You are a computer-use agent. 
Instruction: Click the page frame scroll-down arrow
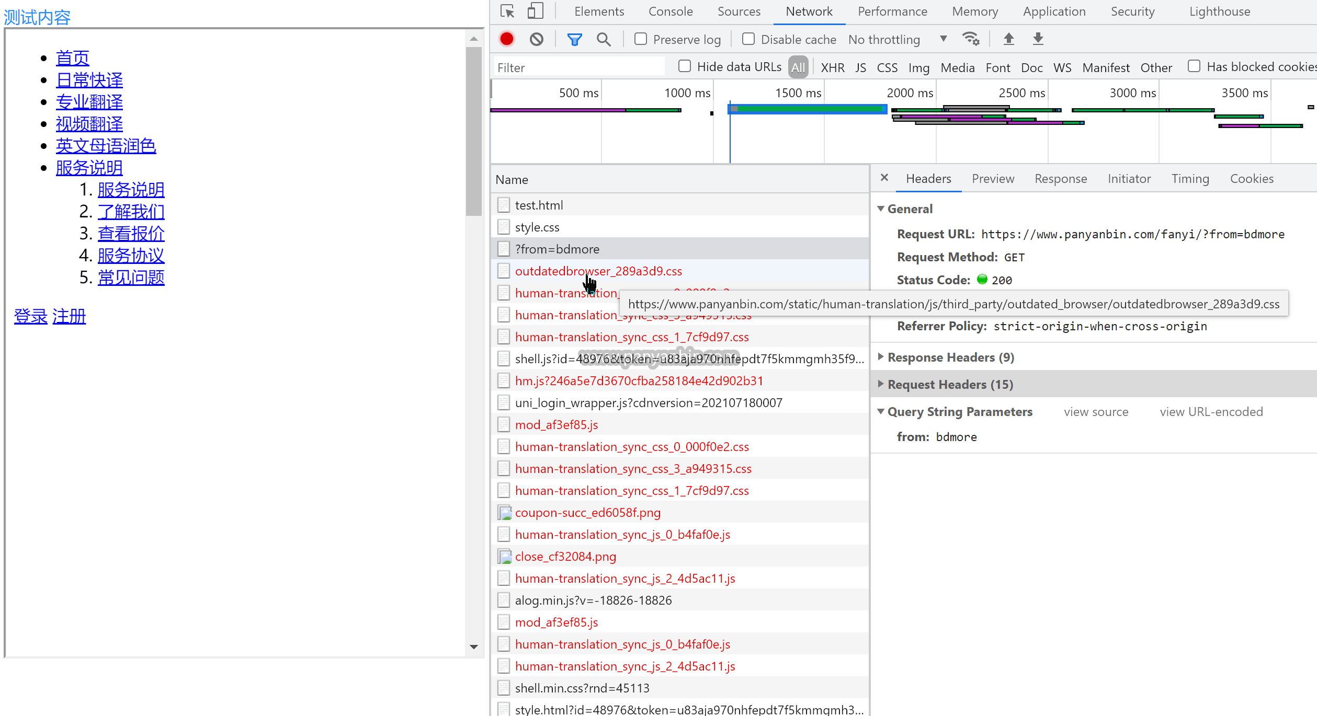click(473, 647)
